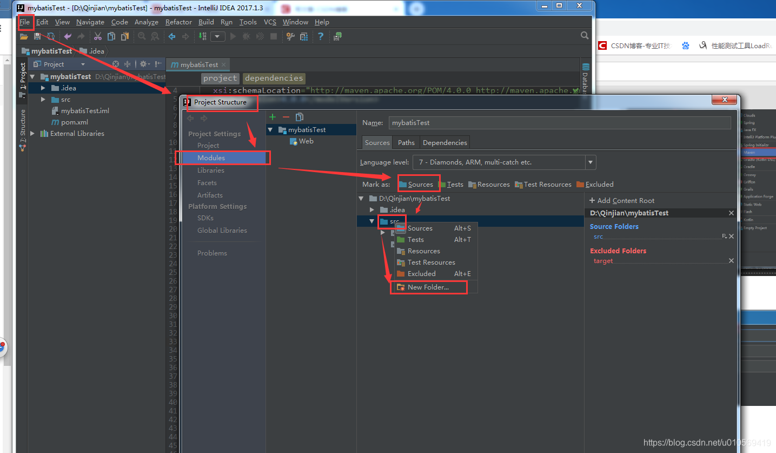The width and height of the screenshot is (776, 453).
Task: Choose New Folder... in the context menu
Action: [436, 287]
